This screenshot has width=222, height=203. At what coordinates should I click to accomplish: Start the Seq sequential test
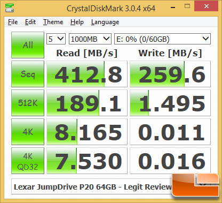(28, 74)
